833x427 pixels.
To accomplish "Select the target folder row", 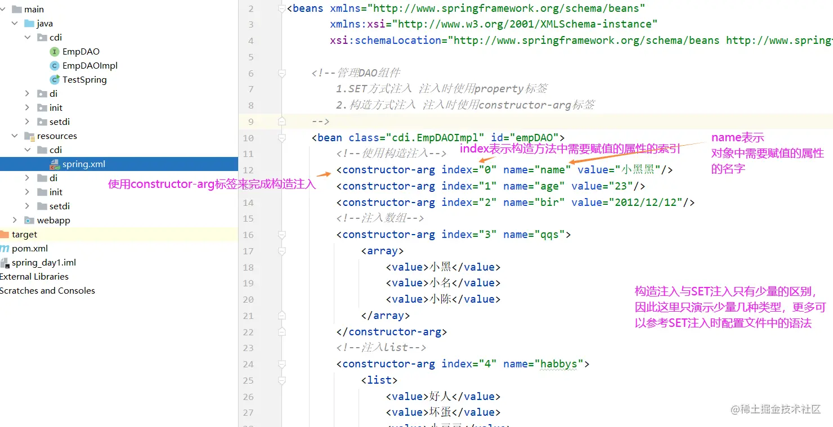I will (x=119, y=235).
